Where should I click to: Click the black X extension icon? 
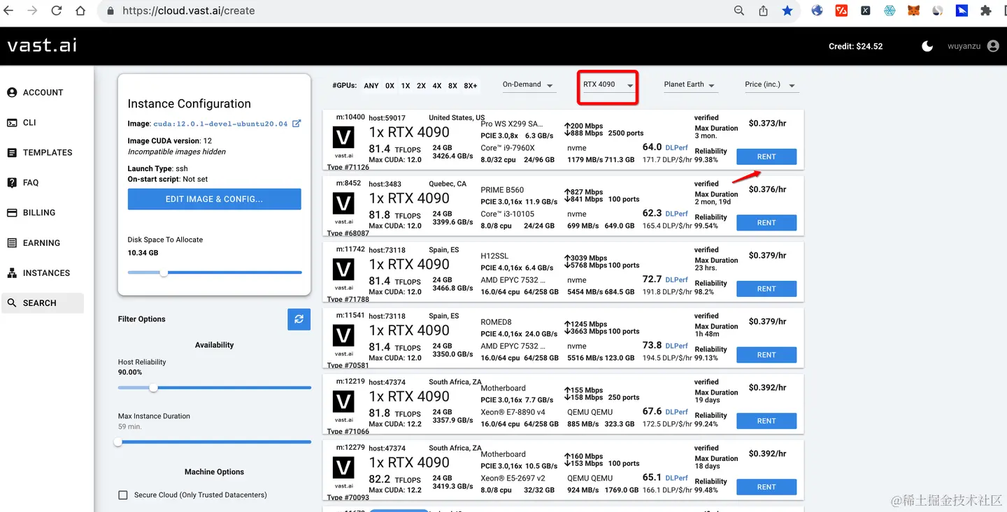point(866,10)
